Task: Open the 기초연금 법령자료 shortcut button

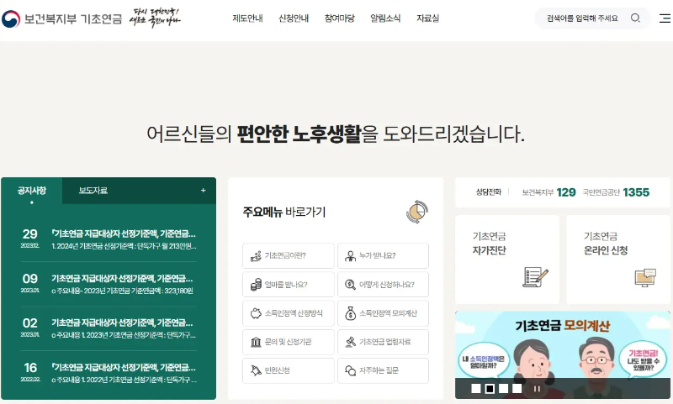Action: coord(384,342)
